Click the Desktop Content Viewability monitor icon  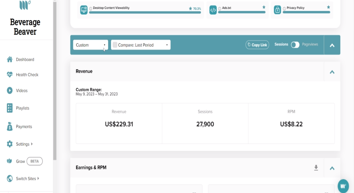coord(84,10)
